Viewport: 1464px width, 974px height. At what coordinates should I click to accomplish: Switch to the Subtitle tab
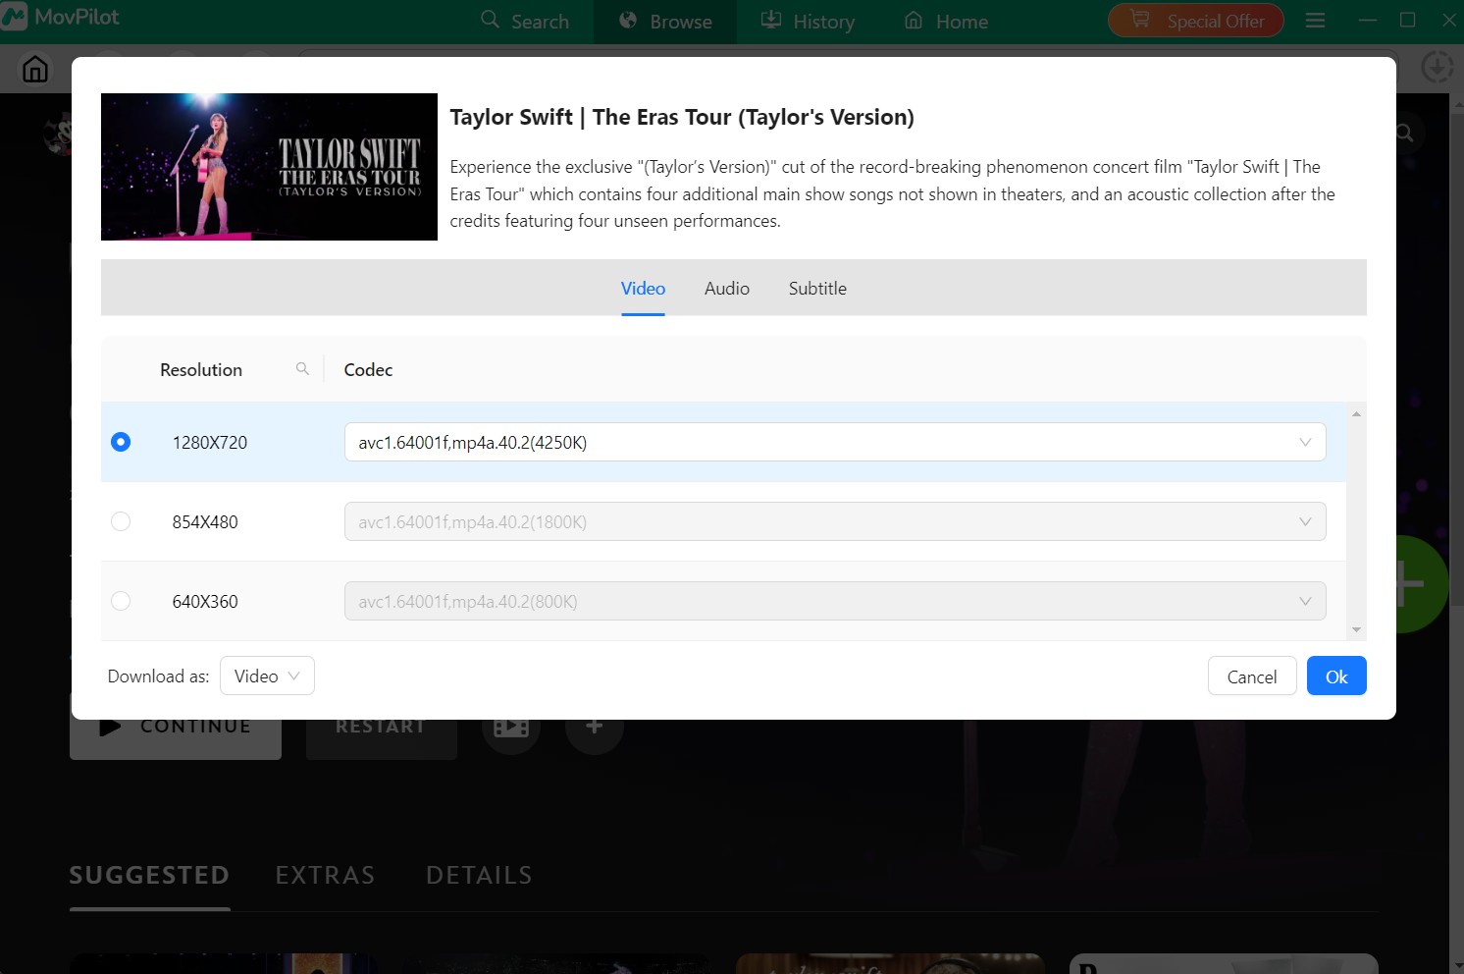click(816, 288)
